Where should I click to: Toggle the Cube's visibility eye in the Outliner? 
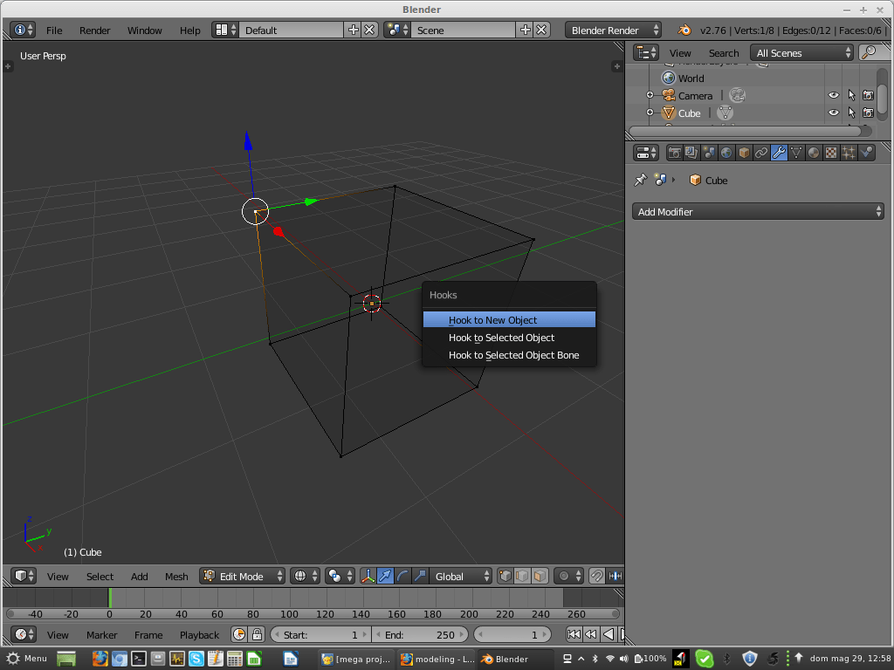point(833,113)
